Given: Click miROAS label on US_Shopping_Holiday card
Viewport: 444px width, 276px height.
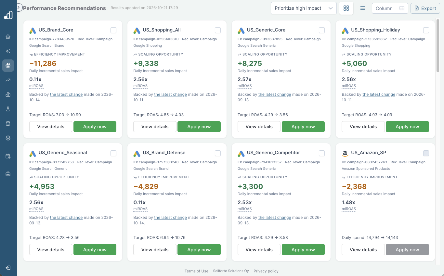Looking at the screenshot, I should tap(349, 86).
